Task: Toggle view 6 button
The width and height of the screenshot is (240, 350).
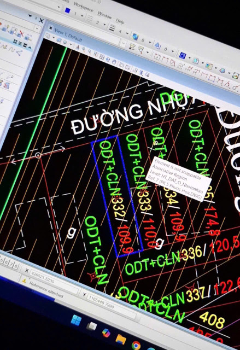Action: pos(6,262)
